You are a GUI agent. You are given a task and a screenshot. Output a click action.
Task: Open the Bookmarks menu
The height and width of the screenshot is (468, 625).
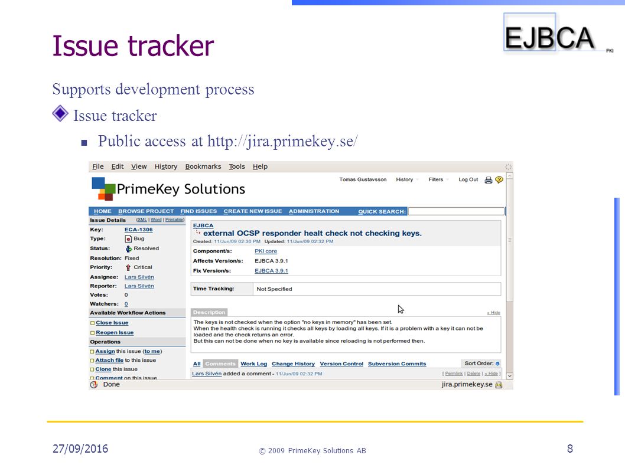click(203, 166)
